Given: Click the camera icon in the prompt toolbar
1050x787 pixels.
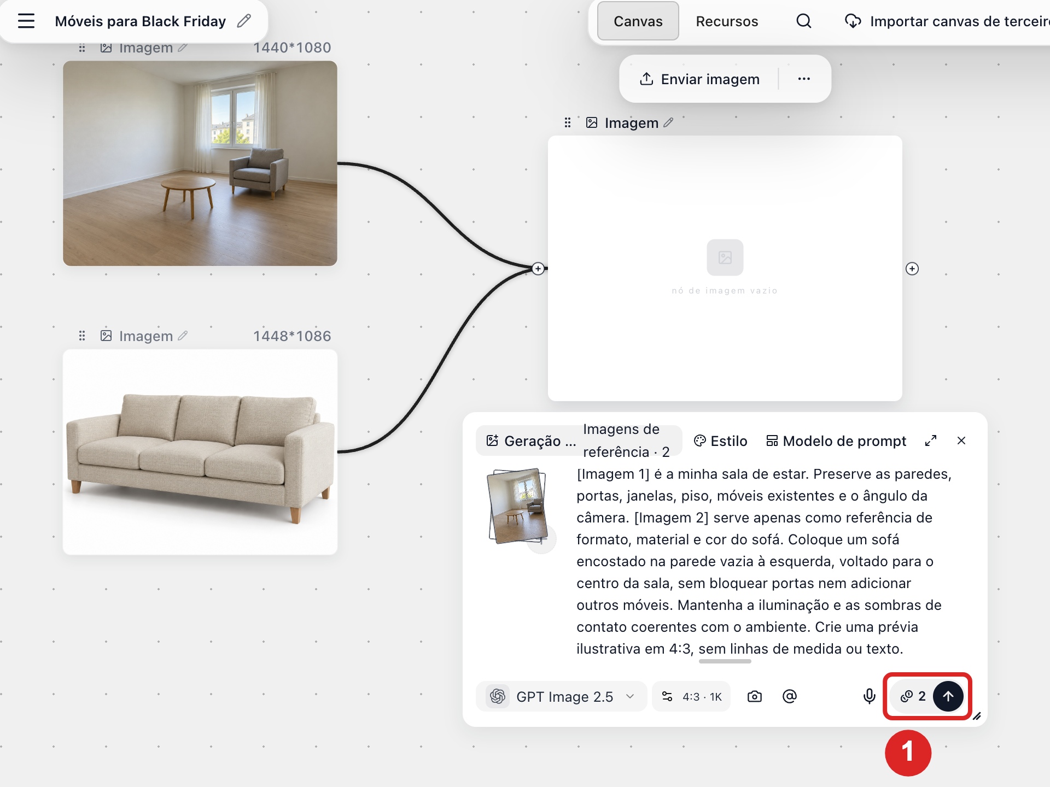Looking at the screenshot, I should pyautogui.click(x=755, y=696).
